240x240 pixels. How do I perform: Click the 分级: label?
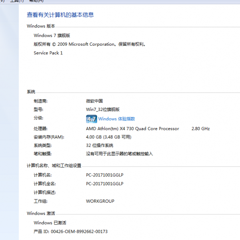pos(38,118)
